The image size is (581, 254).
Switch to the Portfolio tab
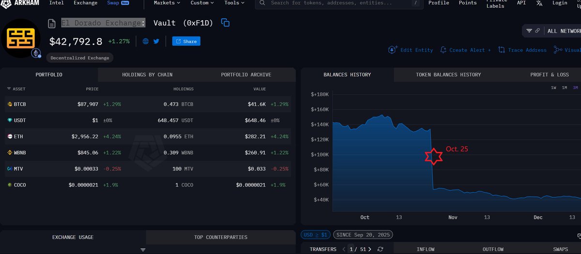click(x=49, y=75)
